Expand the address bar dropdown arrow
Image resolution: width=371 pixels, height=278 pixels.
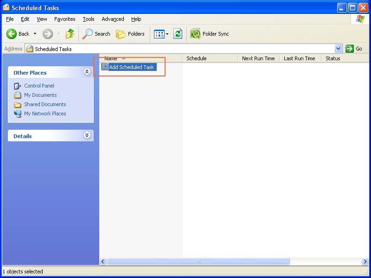point(339,49)
